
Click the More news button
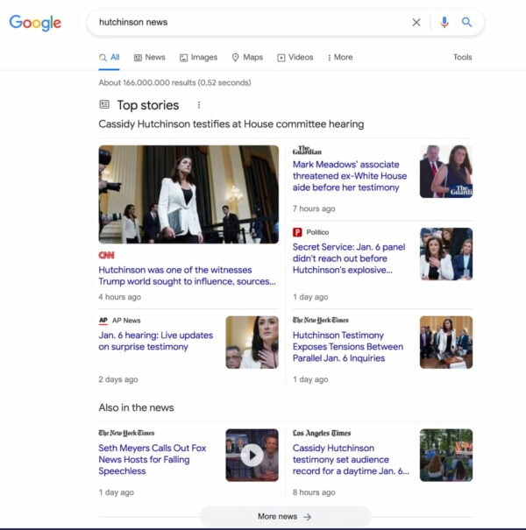click(x=285, y=517)
